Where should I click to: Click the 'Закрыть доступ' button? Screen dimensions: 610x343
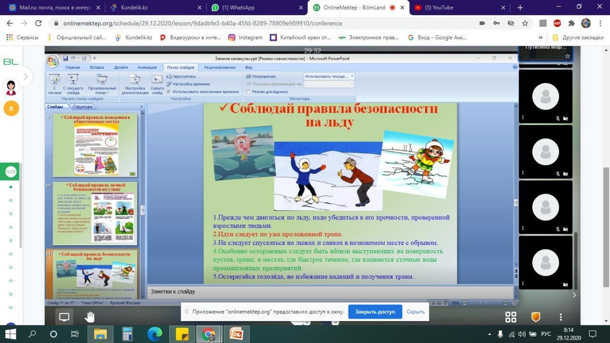click(375, 312)
